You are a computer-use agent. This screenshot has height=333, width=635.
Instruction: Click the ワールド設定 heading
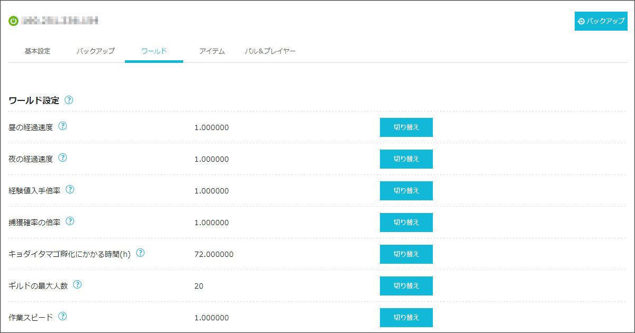click(34, 100)
